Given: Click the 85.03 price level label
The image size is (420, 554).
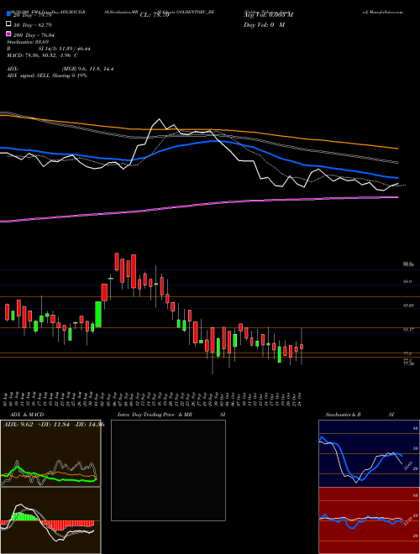Looking at the screenshot, I should pyautogui.click(x=407, y=306).
